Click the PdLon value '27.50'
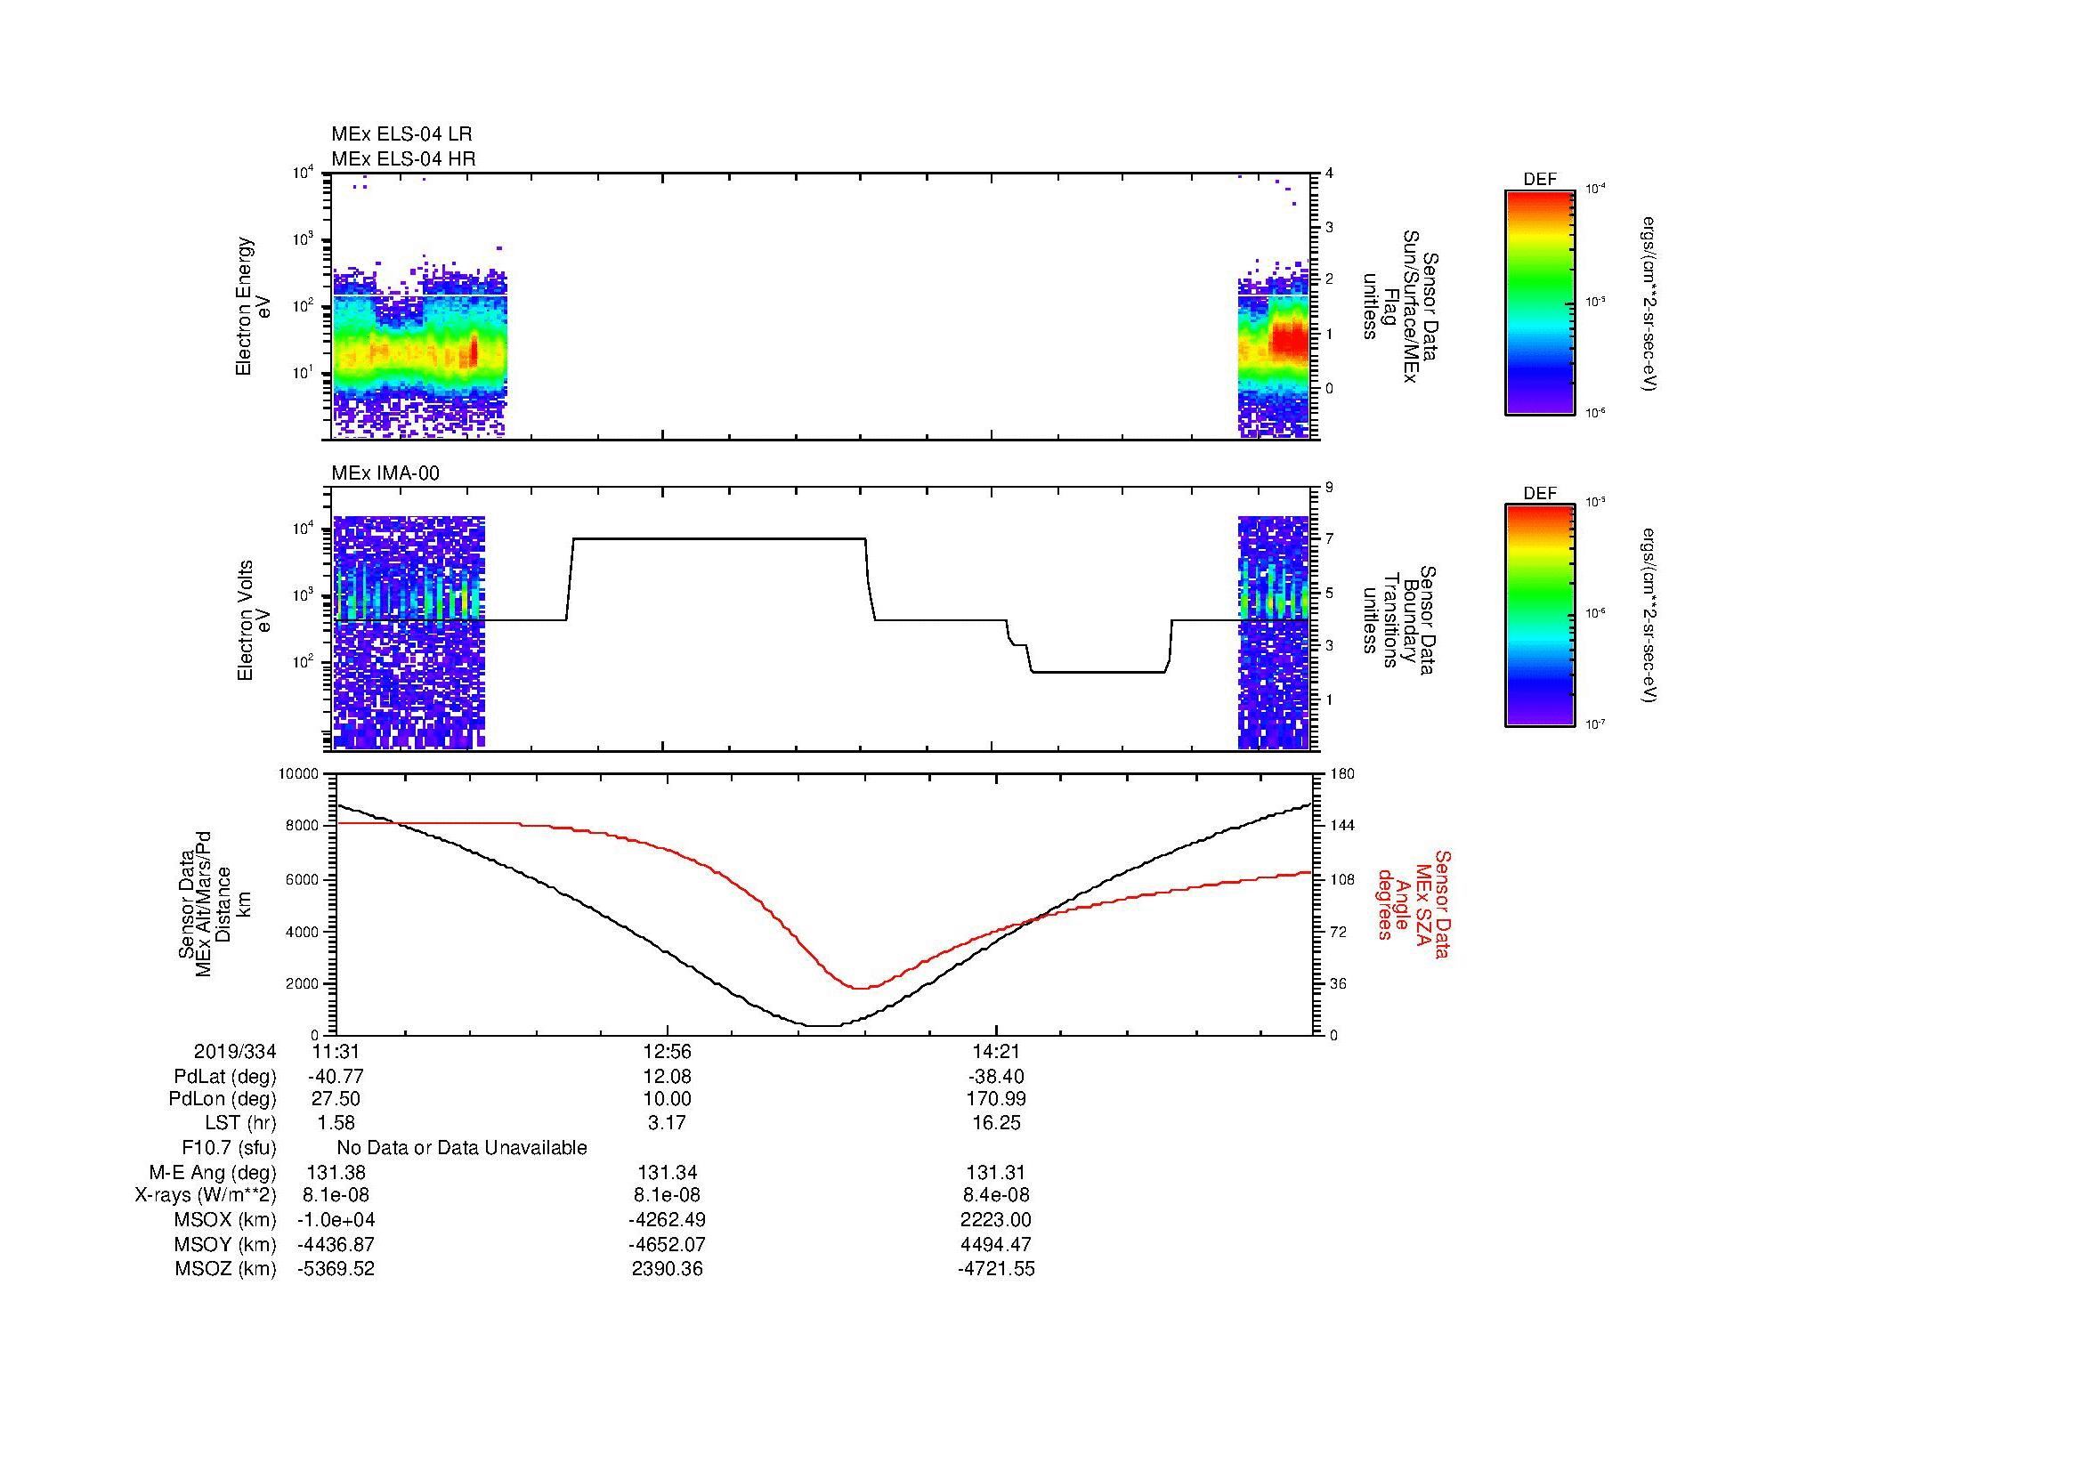 click(x=336, y=1099)
